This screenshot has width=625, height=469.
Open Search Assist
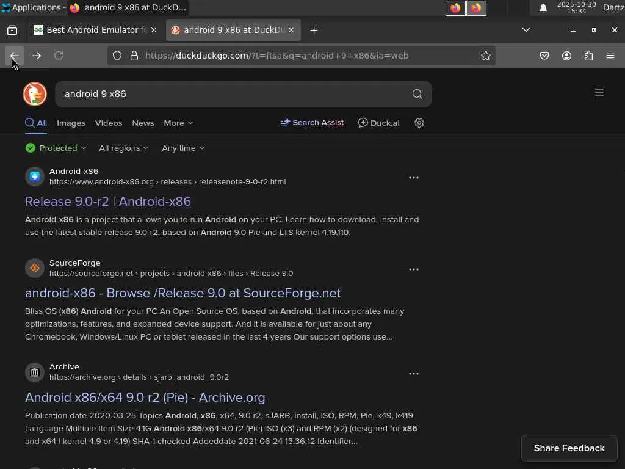tap(312, 123)
